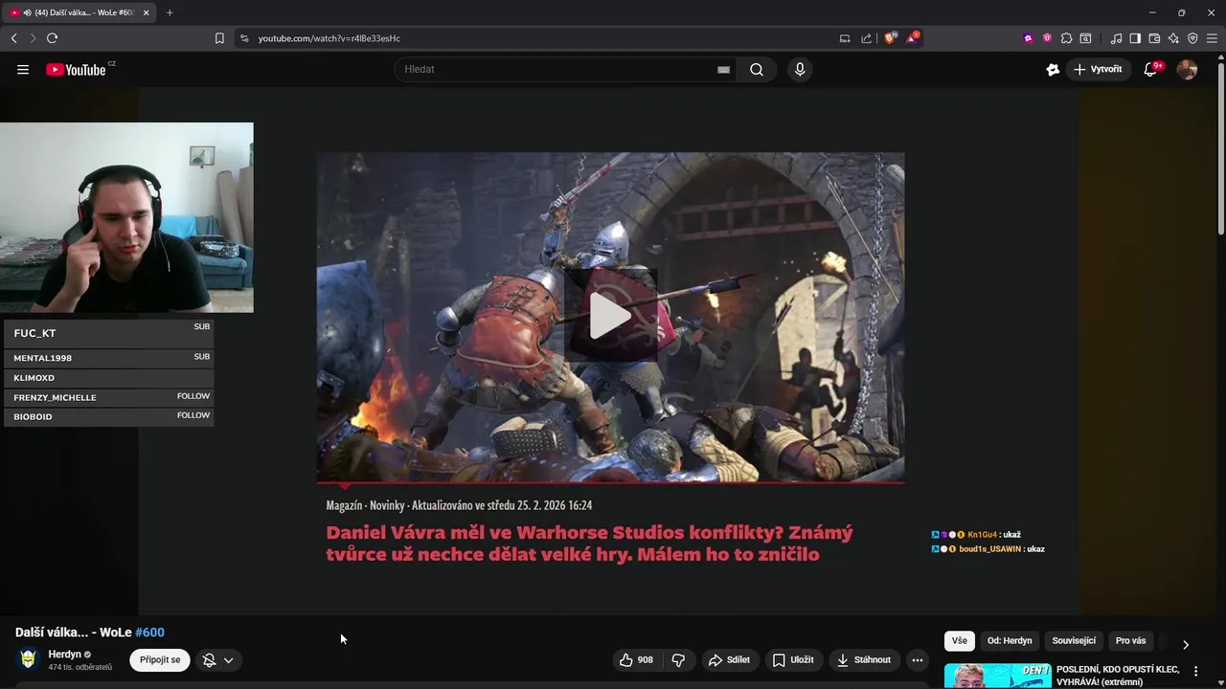Open the Brave VPN shield icon
Screen dimensions: 1226x689
click(1192, 38)
